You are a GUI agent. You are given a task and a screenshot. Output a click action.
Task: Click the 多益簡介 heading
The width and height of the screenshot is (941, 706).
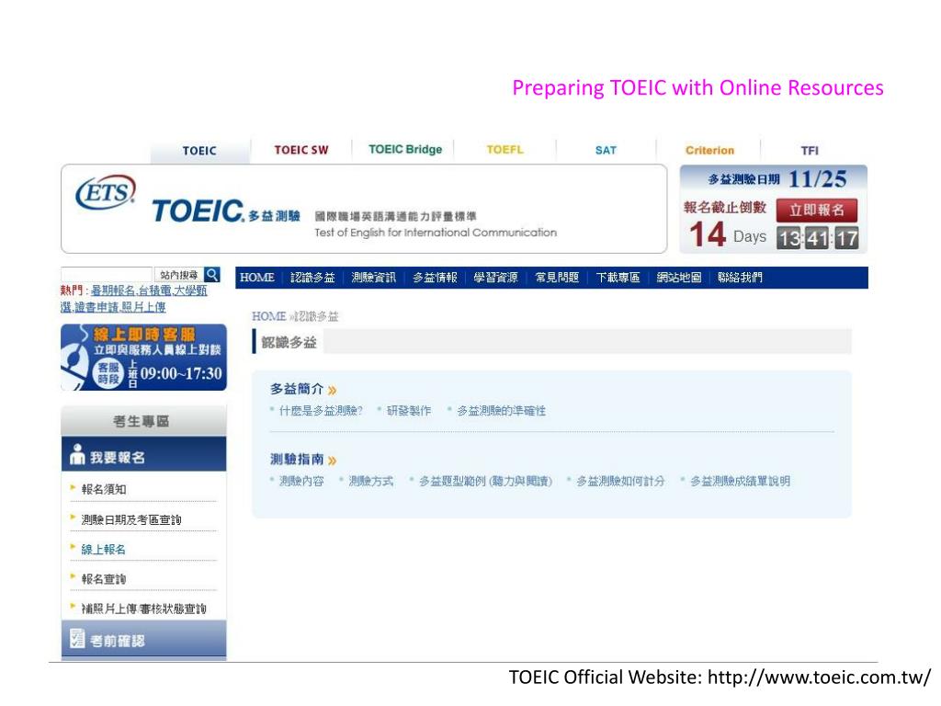(x=297, y=389)
